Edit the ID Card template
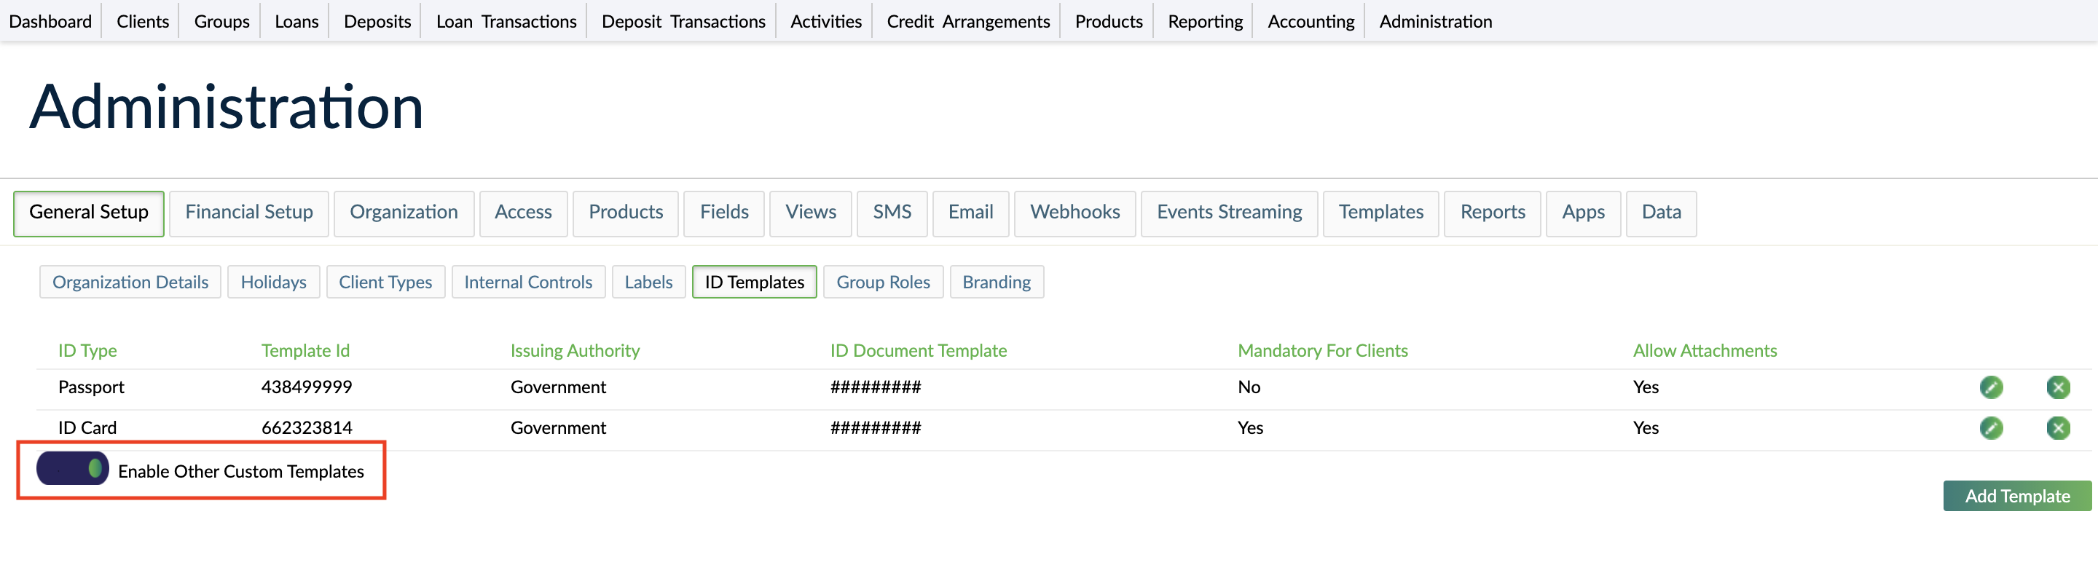This screenshot has width=2098, height=565. coord(1990,427)
